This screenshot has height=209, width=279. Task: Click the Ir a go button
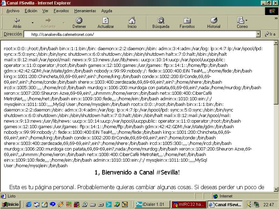click(x=270, y=34)
